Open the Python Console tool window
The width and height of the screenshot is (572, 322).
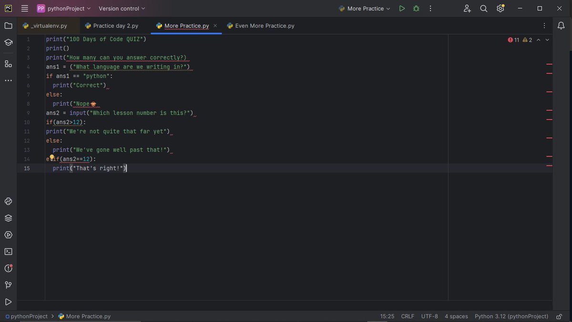click(8, 201)
